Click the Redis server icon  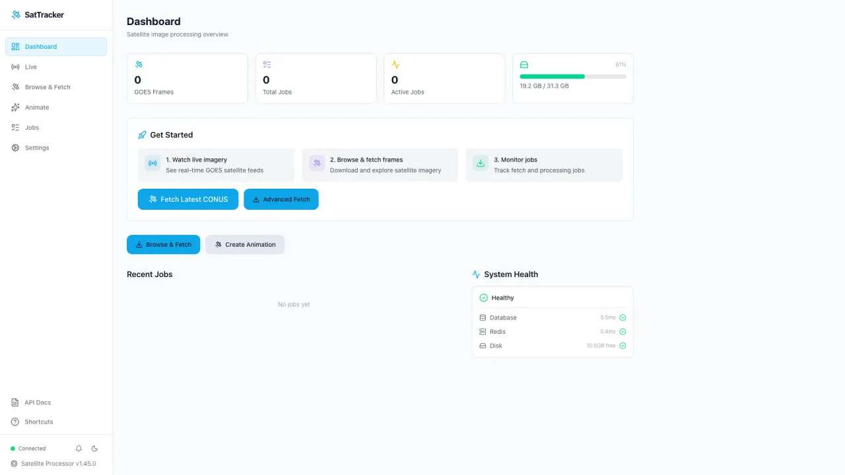click(483, 332)
